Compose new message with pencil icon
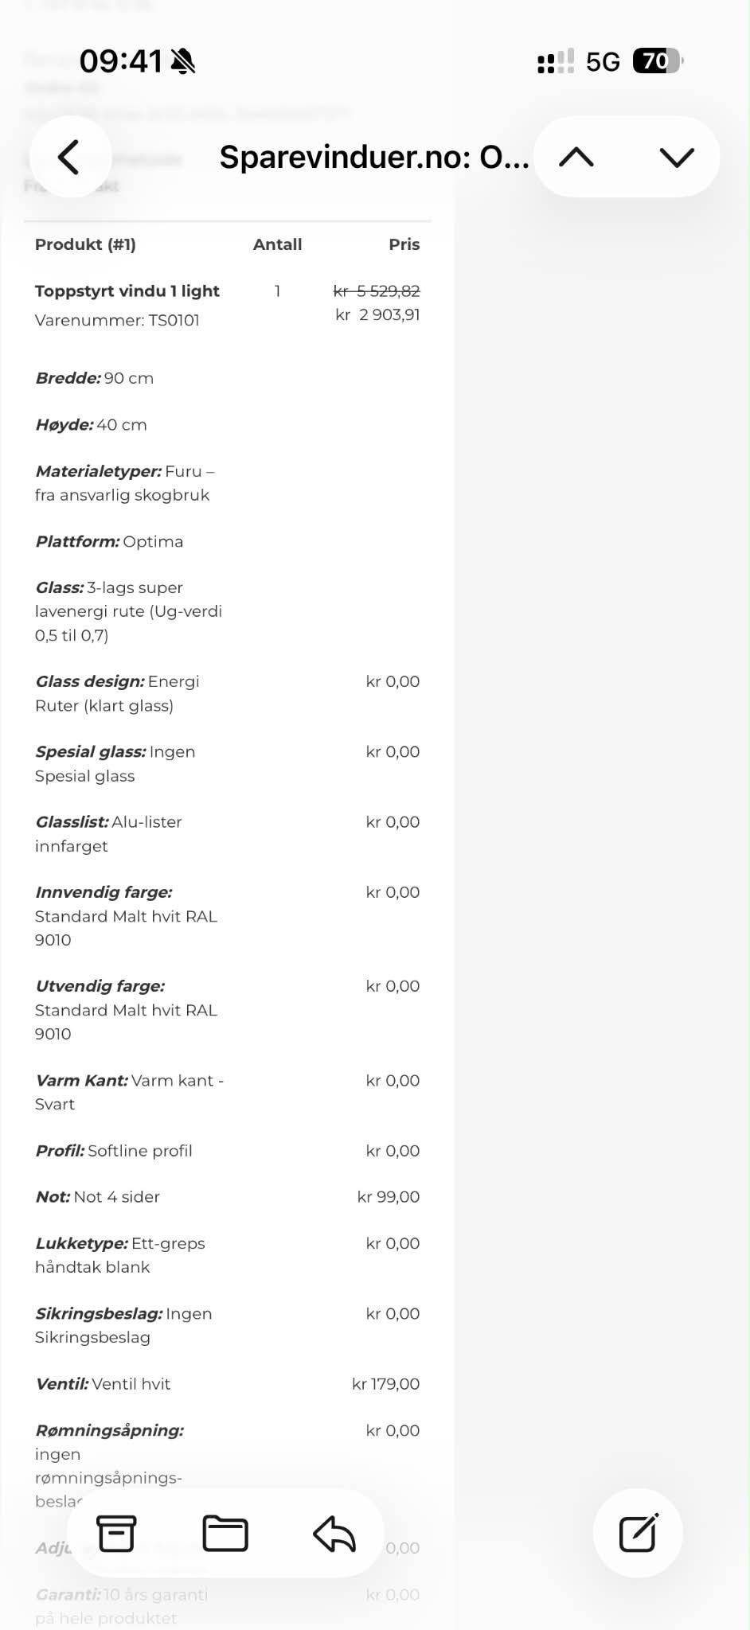Screen dimensions: 750x1630 (x=639, y=1532)
